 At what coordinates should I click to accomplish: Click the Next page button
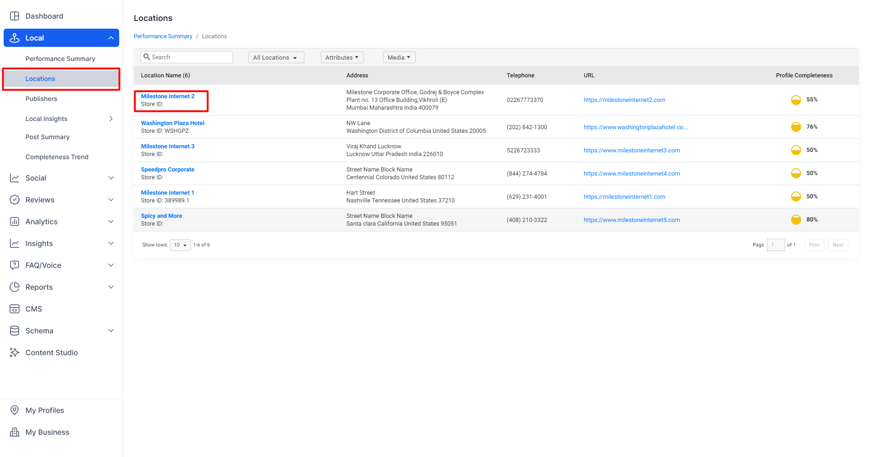pyautogui.click(x=838, y=245)
